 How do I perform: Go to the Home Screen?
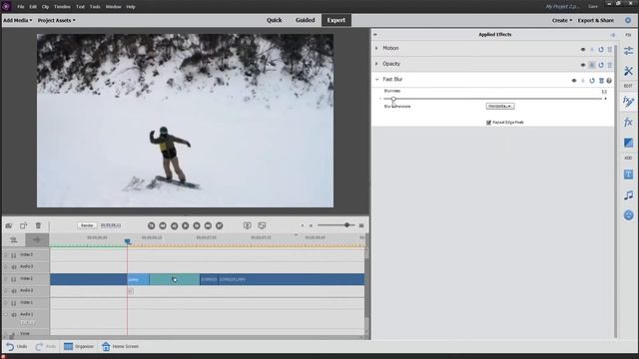tap(120, 346)
